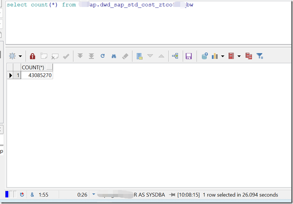The height and width of the screenshot is (204, 293).
Task: Select the COUNT(*) column header
Action: click(x=37, y=67)
